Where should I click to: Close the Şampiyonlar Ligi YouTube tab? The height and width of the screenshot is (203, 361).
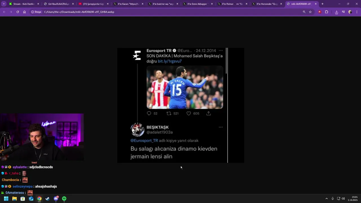[108, 4]
